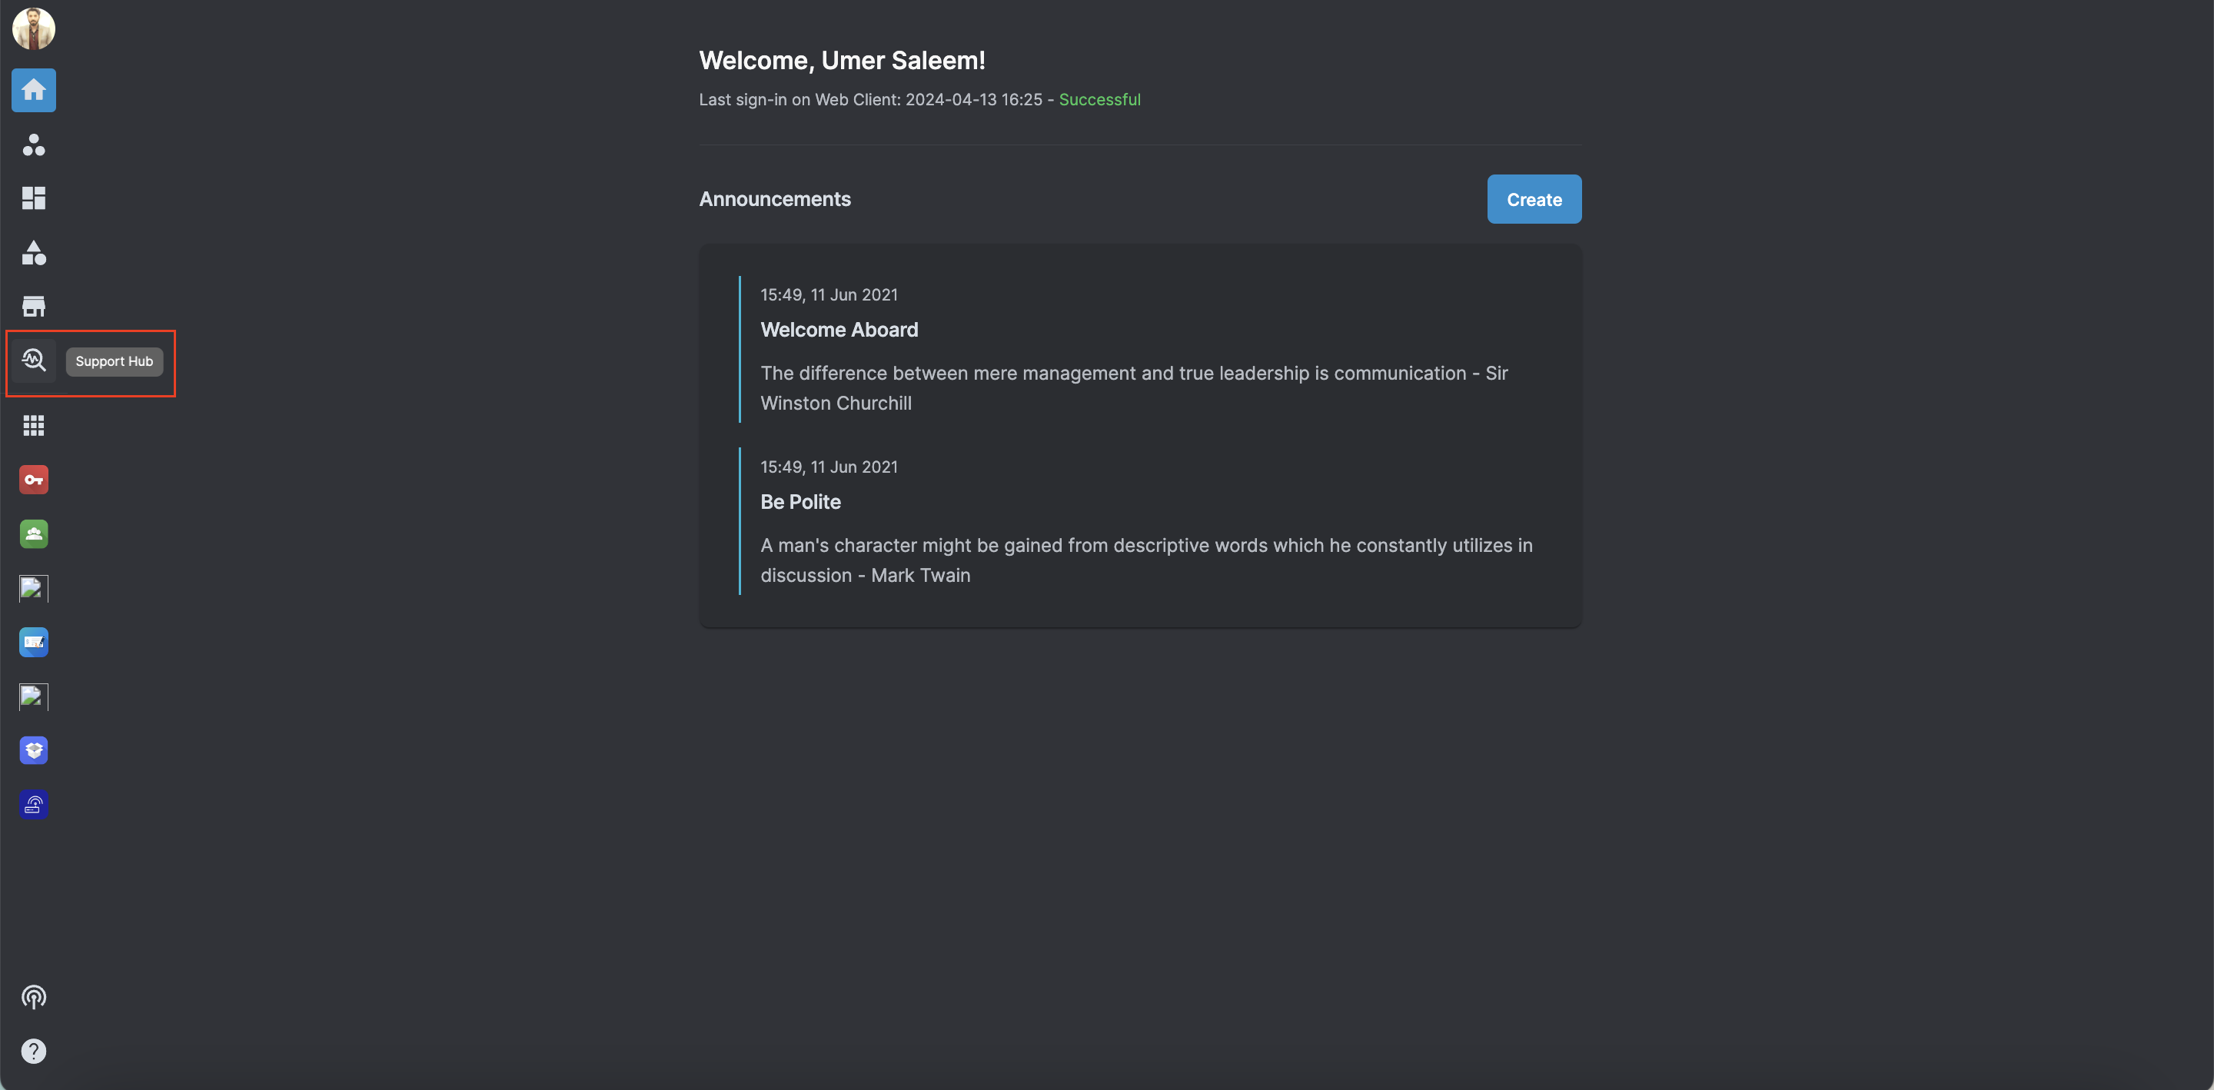
Task: Go to the Home icon
Action: [x=34, y=90]
